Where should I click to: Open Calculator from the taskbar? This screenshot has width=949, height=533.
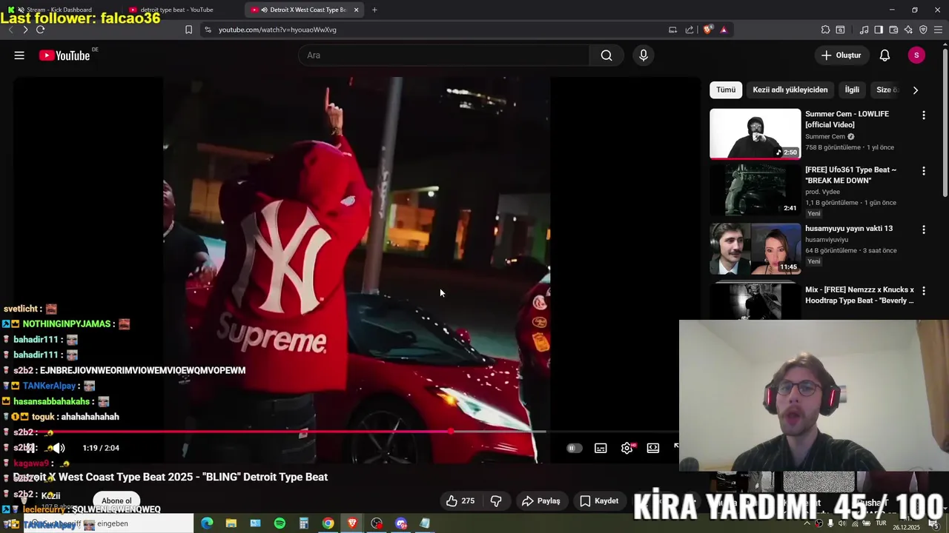[303, 523]
